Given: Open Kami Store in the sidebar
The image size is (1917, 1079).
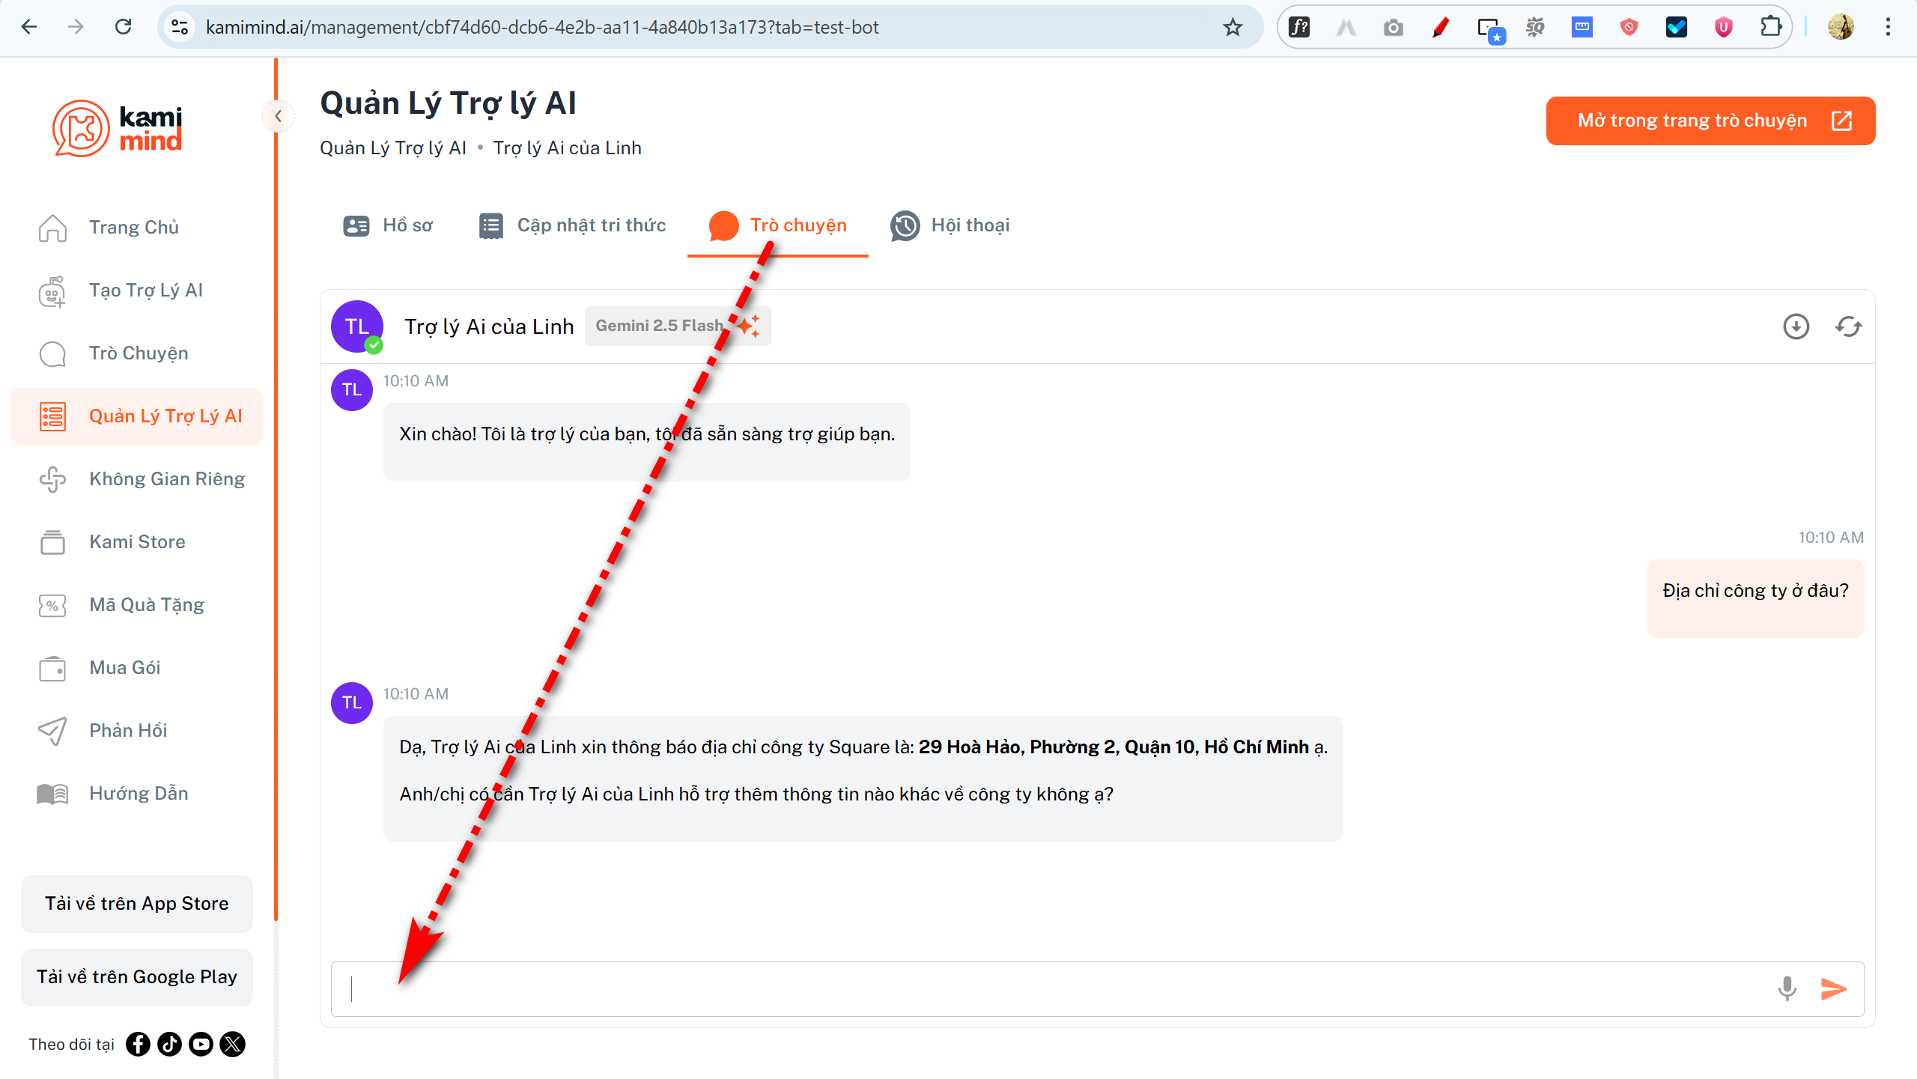Looking at the screenshot, I should coord(137,541).
